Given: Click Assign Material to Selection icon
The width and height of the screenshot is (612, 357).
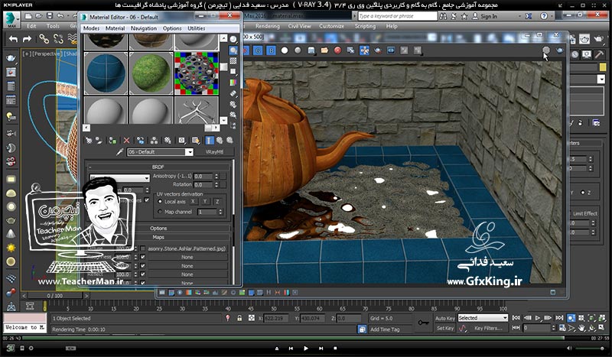Looking at the screenshot, I should tap(112, 140).
